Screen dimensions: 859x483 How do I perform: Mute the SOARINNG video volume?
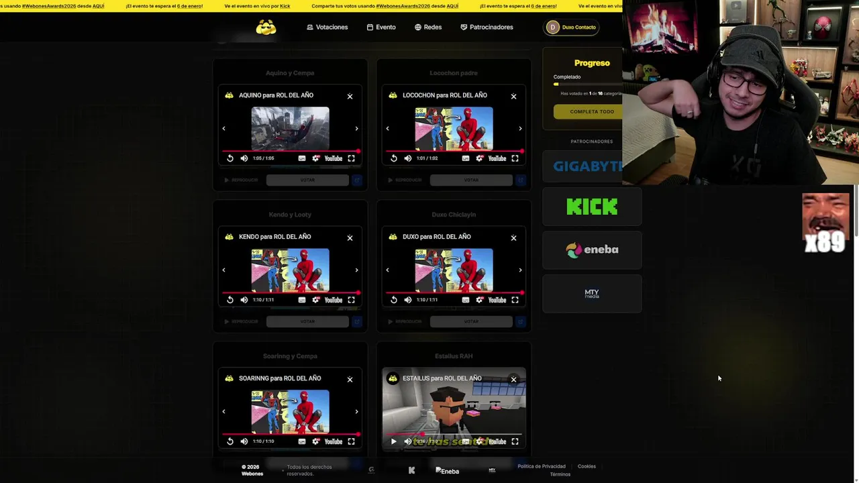[x=244, y=441]
